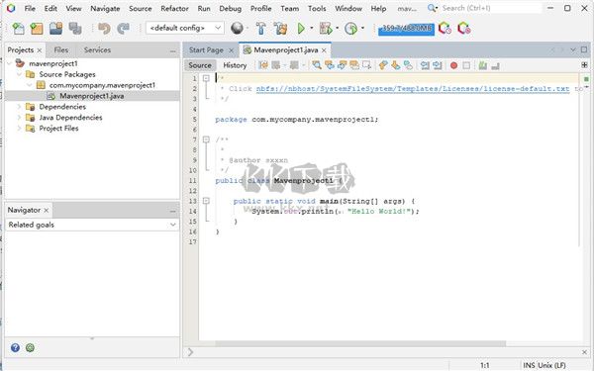This screenshot has width=594, height=371.
Task: Click the help icon in Navigator panel
Action: pos(15,347)
